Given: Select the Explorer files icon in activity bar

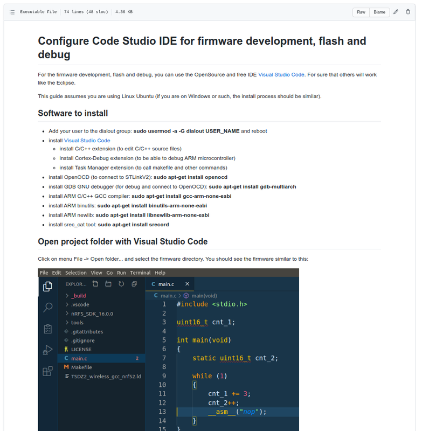Looking at the screenshot, I should click(x=47, y=287).
